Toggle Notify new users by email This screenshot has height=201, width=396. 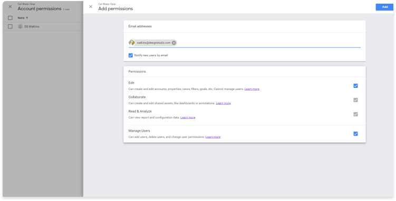[x=131, y=55]
